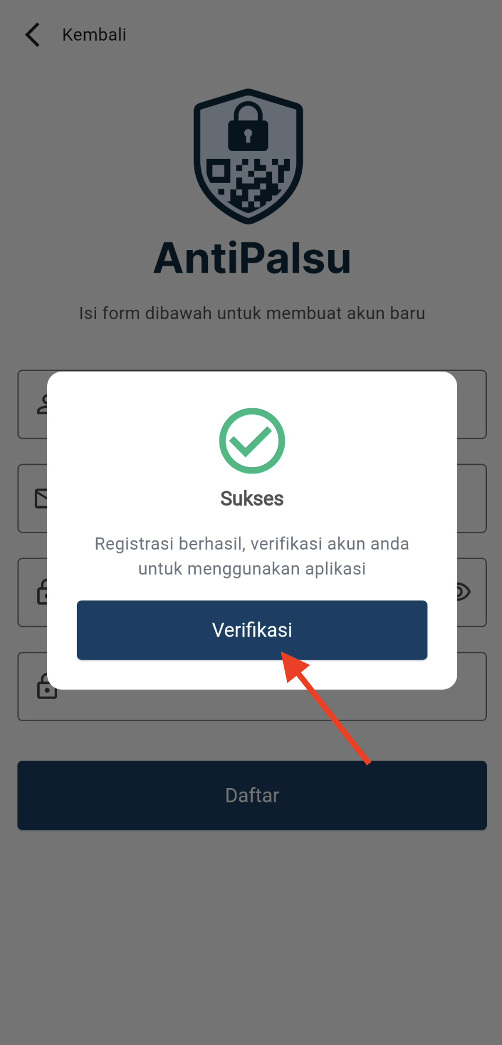Screen dimensions: 502x1045
Task: Tap the padlock icon in confirm-password field
Action: (47, 686)
